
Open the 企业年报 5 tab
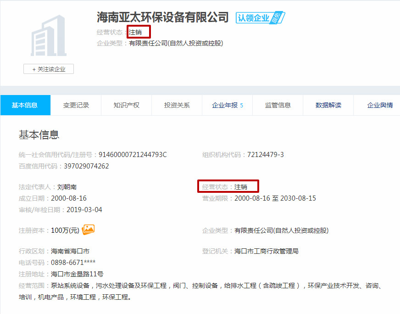pyautogui.click(x=228, y=105)
